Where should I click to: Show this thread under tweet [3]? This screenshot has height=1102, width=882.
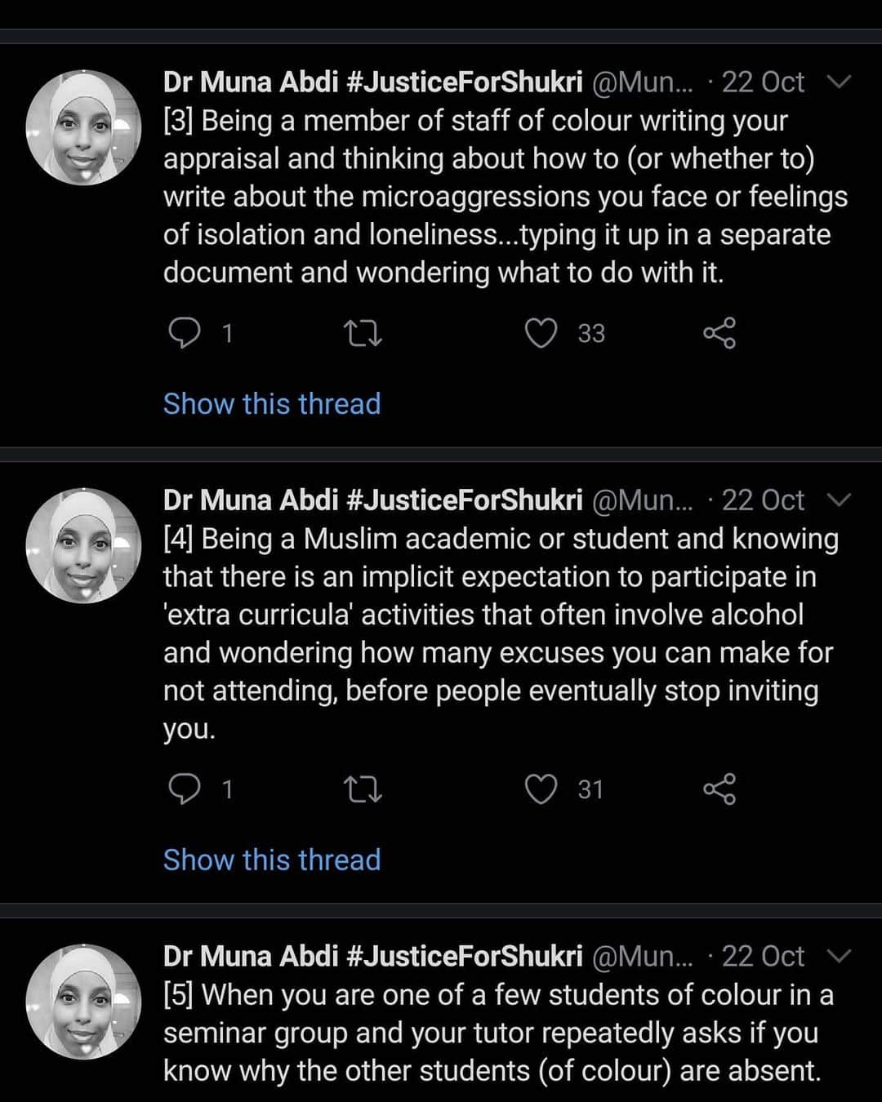pos(272,403)
